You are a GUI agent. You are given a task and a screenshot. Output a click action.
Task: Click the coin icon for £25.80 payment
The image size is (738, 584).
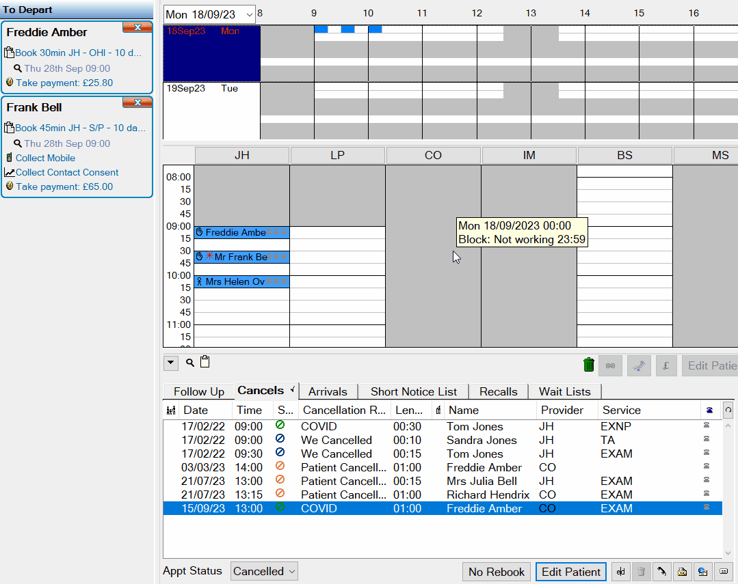[x=10, y=82]
